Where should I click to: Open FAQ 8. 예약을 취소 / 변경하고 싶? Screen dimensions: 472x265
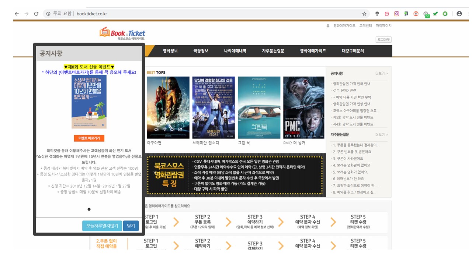355,192
